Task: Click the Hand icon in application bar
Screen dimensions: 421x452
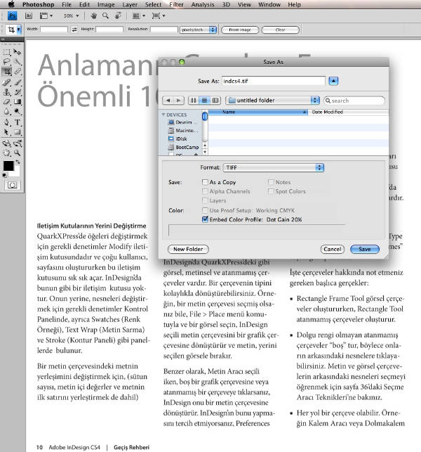Action: click(x=93, y=15)
